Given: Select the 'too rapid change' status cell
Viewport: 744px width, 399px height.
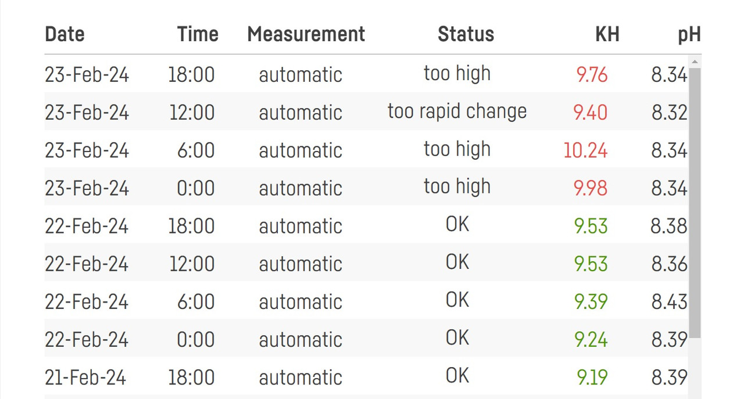Looking at the screenshot, I should pos(457,112).
